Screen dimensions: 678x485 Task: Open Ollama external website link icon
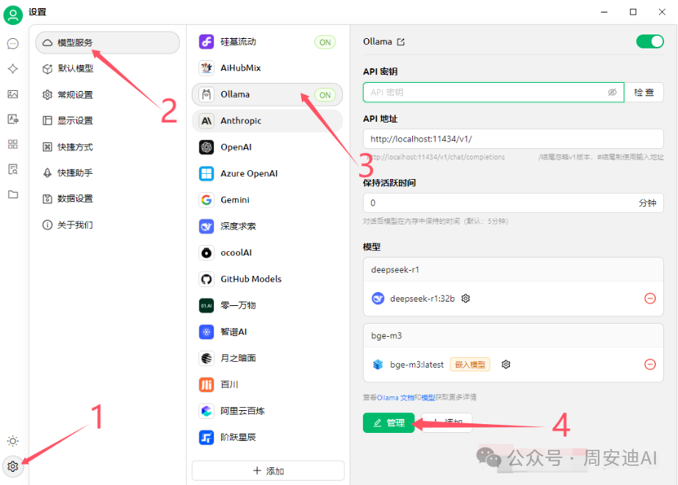tap(401, 42)
